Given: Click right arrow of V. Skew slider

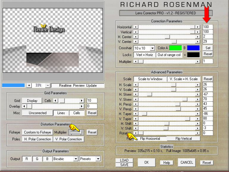Looking at the screenshot, I should 198,99.
